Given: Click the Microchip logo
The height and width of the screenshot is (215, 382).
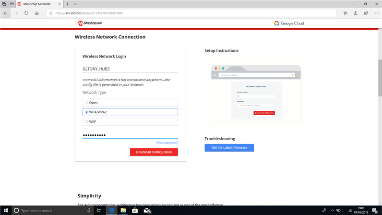Looking at the screenshot, I should click(90, 23).
